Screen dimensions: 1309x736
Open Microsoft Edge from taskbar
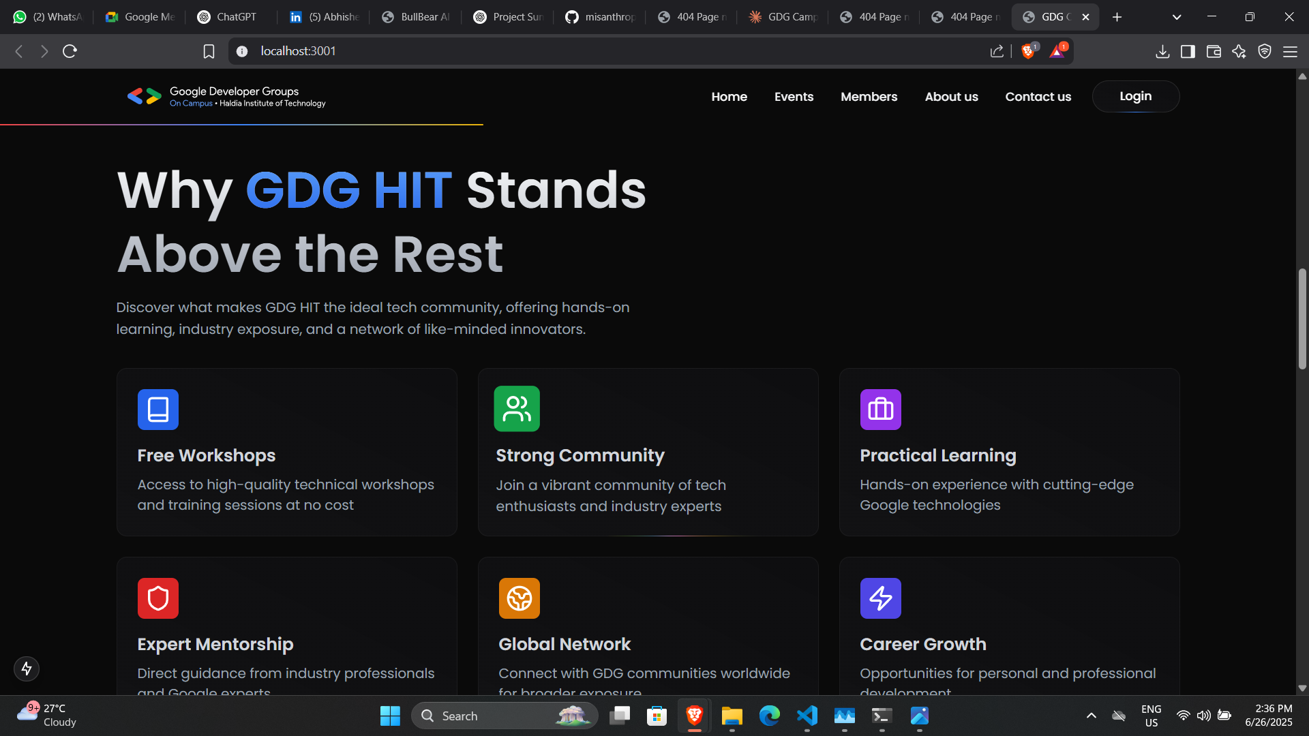(770, 716)
